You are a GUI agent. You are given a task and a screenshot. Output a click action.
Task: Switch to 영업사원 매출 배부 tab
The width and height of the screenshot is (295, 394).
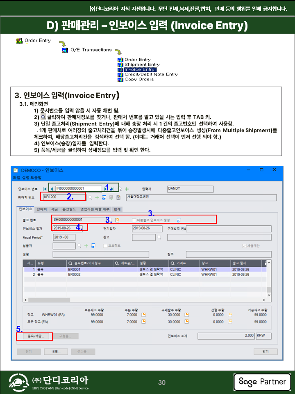click(x=95, y=209)
